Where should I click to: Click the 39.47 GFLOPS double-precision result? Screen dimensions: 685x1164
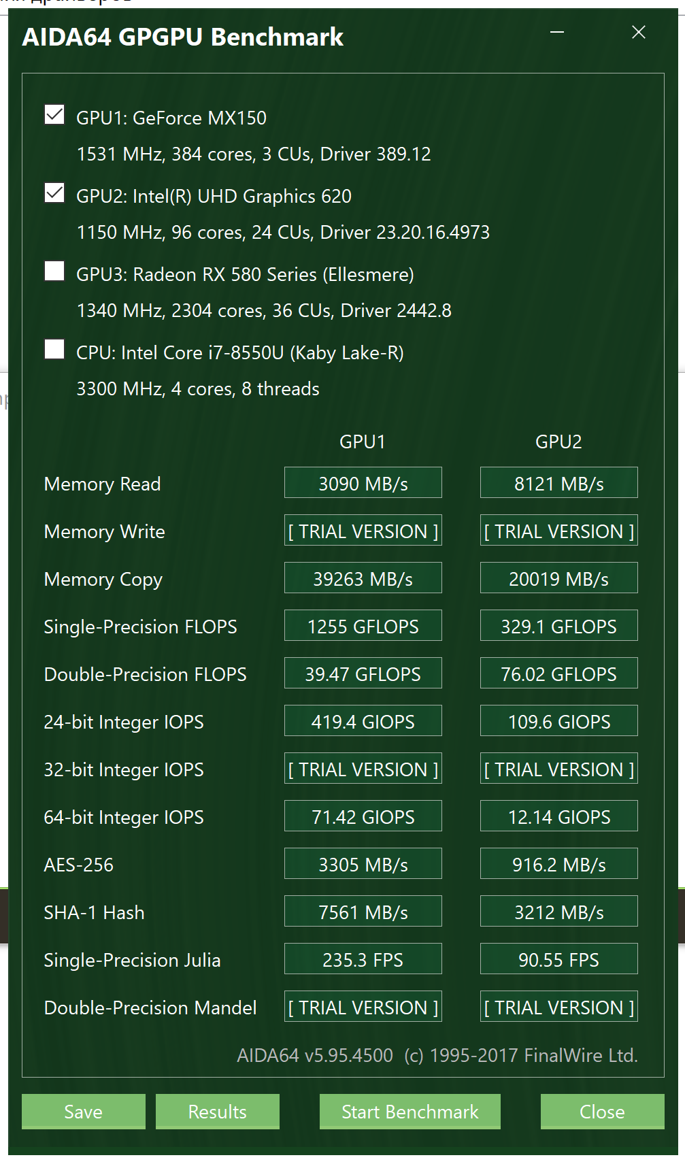(363, 674)
